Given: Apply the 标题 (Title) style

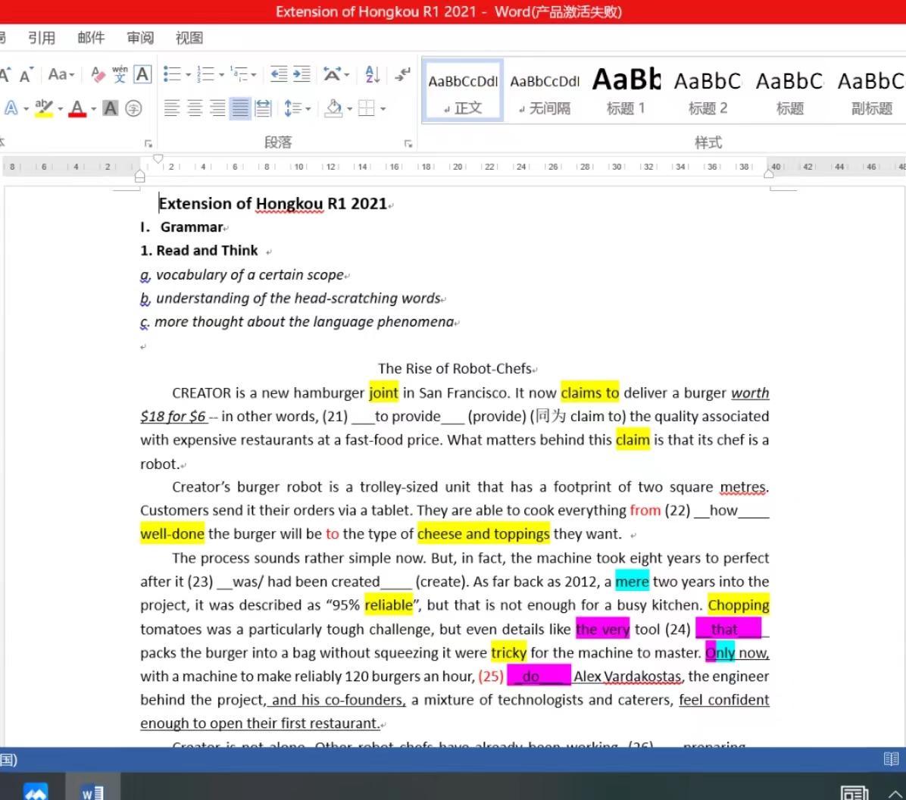Looking at the screenshot, I should (x=790, y=91).
